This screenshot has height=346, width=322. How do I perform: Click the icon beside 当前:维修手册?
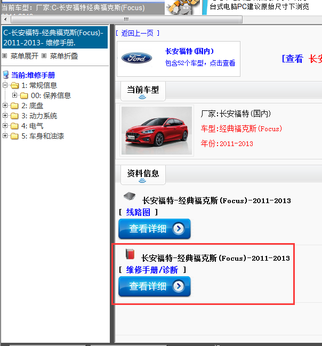coord(6,75)
